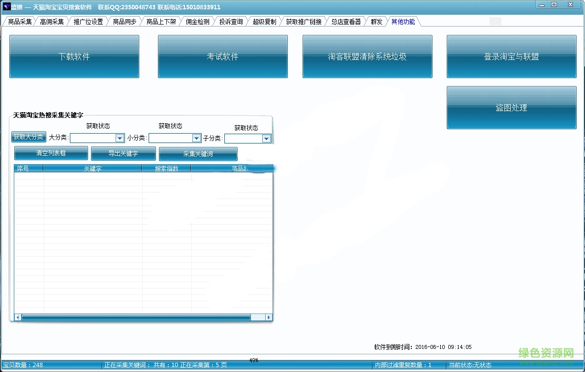Screen dimensions: 585x372
Task: Click the horizontal scrollbar left arrow
Action: coord(18,317)
